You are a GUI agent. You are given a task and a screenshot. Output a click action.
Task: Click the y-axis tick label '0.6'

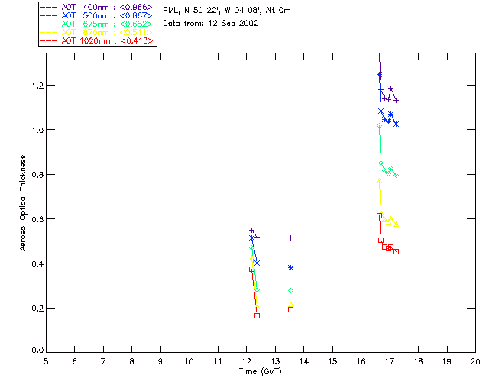[x=37, y=219]
